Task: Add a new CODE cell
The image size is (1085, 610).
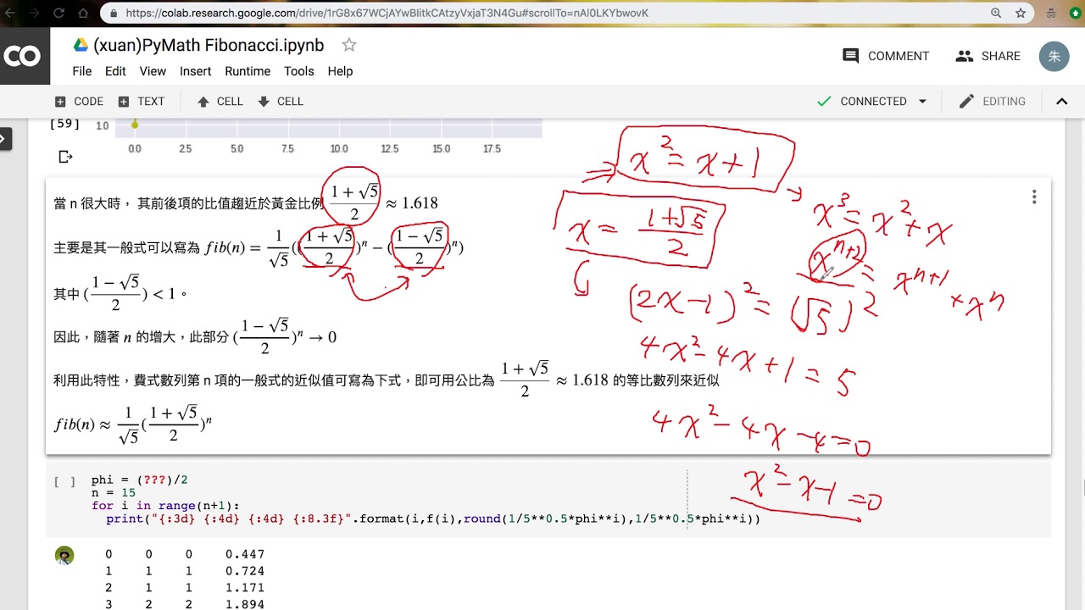Action: click(x=79, y=101)
